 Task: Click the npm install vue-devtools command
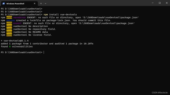tap(60, 15)
